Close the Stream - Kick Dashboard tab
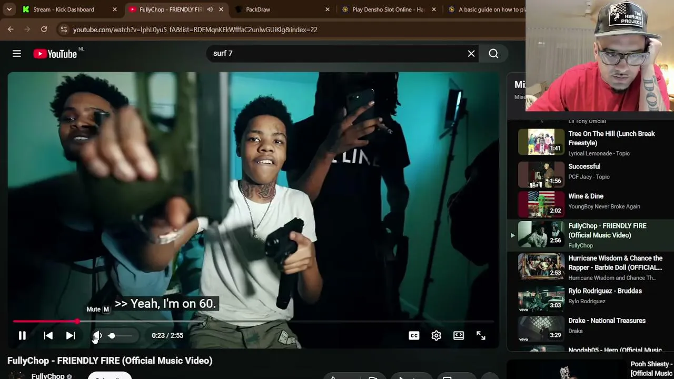The image size is (674, 379). click(x=115, y=9)
